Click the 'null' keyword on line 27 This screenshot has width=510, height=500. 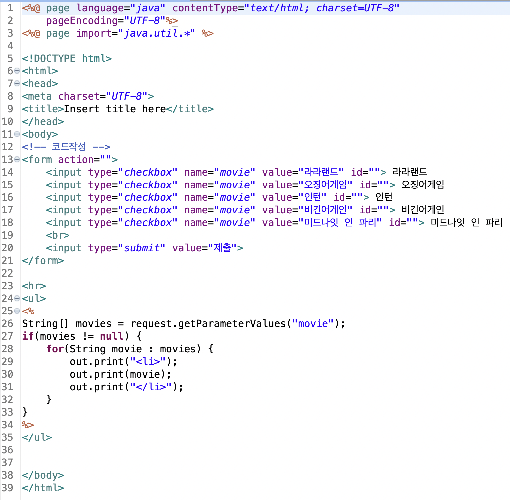click(112, 336)
